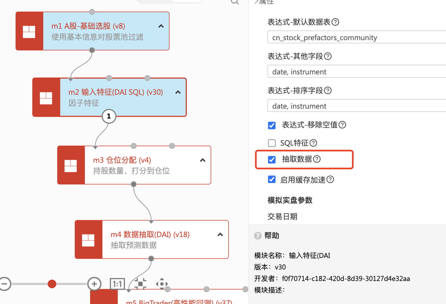446x304 pixels.
Task: Collapse the m1 A股-基础选股 node chevron
Action: [x=161, y=26]
